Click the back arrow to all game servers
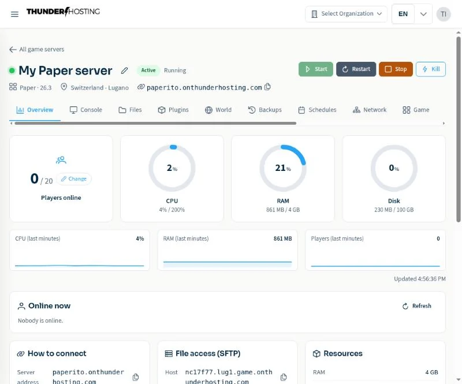This screenshot has height=384, width=462. [13, 49]
